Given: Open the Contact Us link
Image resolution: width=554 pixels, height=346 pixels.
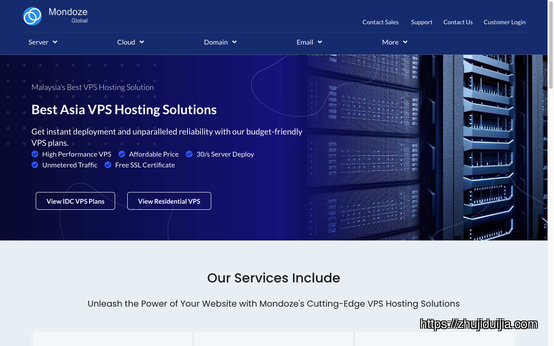Looking at the screenshot, I should 458,22.
